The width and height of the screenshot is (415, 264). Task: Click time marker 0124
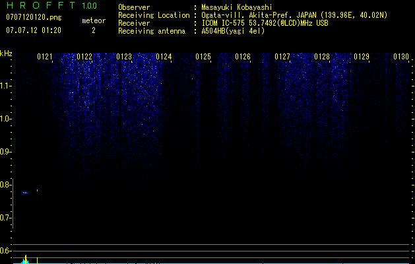point(164,56)
